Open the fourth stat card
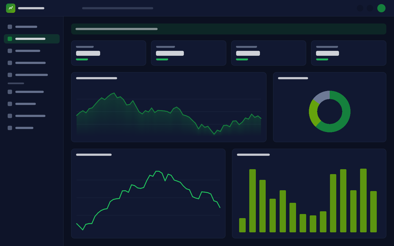 [349, 53]
